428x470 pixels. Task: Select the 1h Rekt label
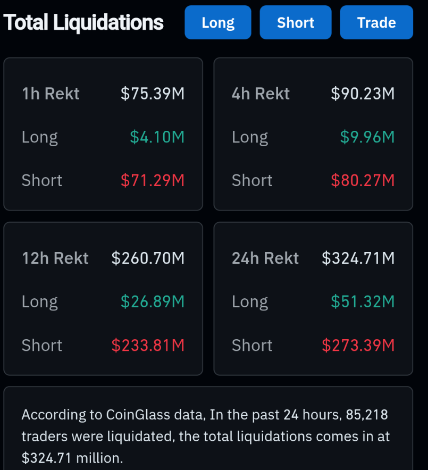coord(51,94)
